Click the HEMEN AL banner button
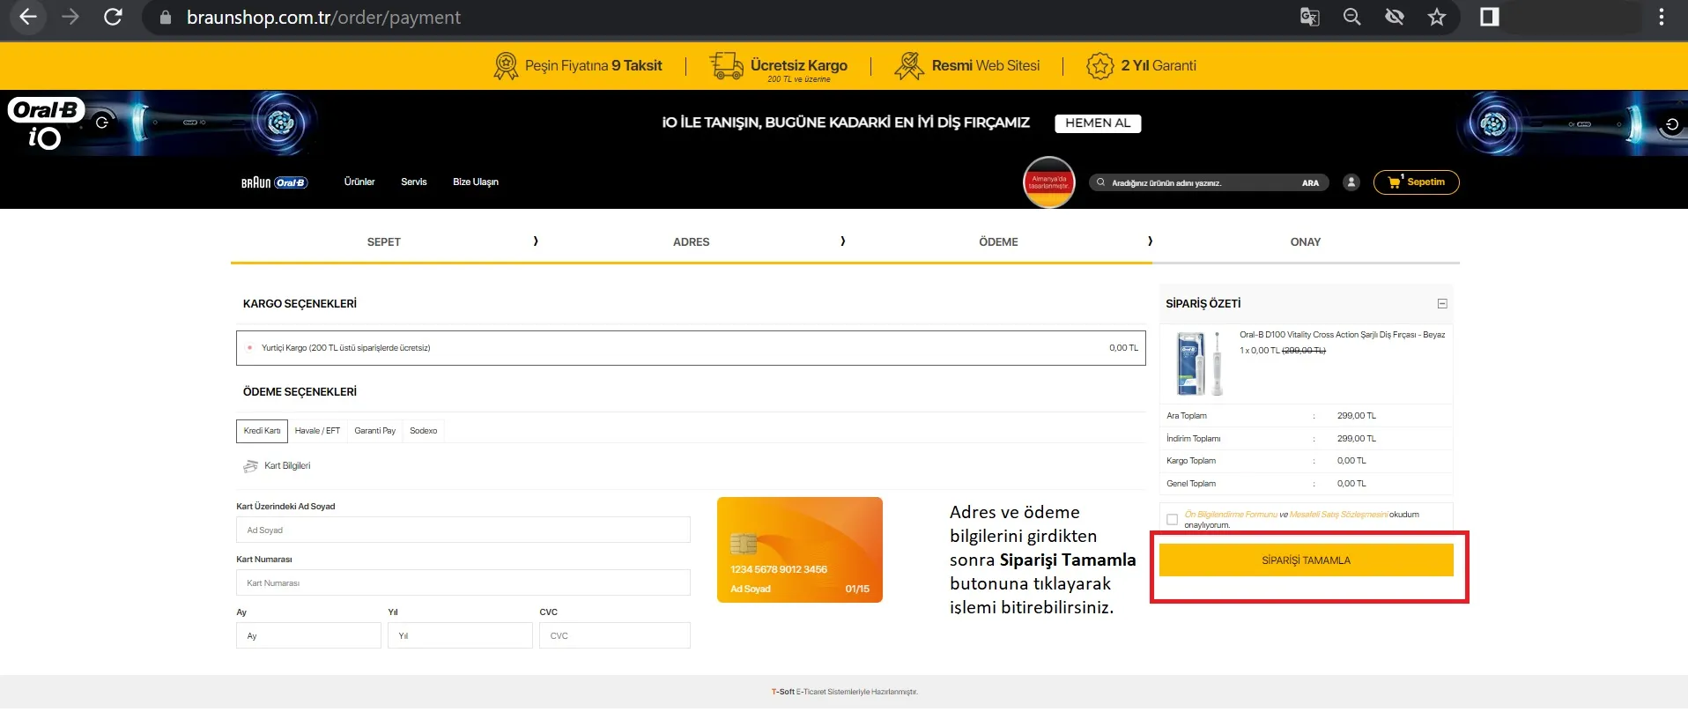 (1097, 123)
